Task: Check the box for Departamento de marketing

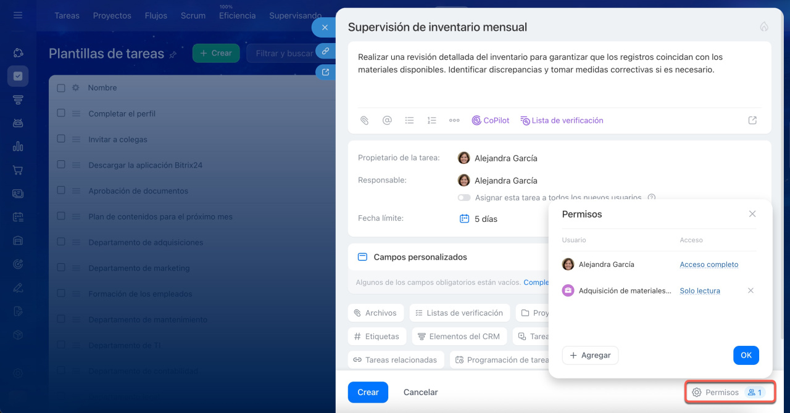Action: [61, 268]
